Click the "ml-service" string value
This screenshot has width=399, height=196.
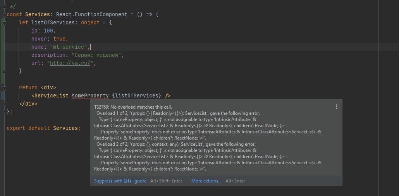coord(69,47)
